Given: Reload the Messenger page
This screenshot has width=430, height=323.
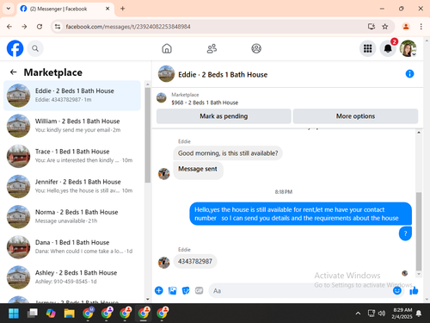Looking at the screenshot, I should (40, 27).
